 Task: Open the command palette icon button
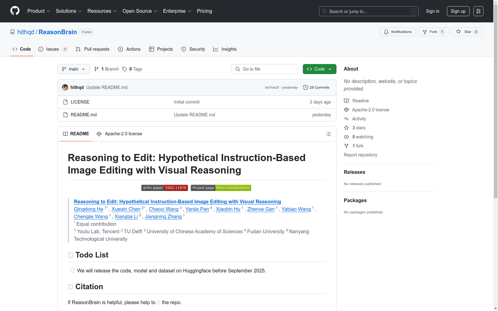pyautogui.click(x=478, y=11)
